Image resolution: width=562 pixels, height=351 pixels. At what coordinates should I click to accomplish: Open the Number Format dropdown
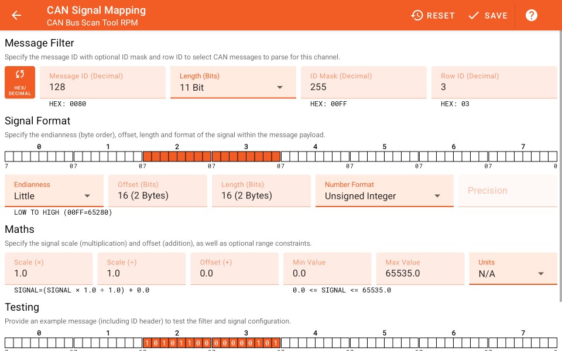coord(384,191)
